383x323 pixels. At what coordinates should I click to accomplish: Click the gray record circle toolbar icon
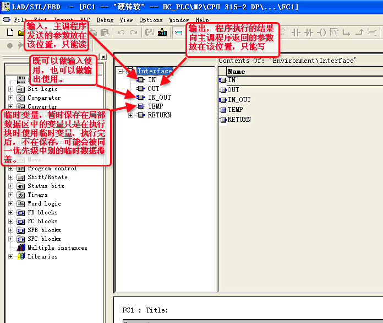pos(10,46)
